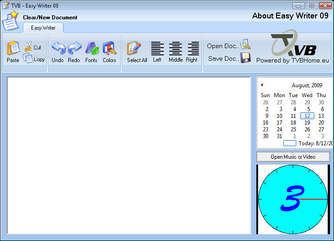The height and width of the screenshot is (241, 334).
Task: Open the Fonts dialog icon
Action: (x=92, y=48)
